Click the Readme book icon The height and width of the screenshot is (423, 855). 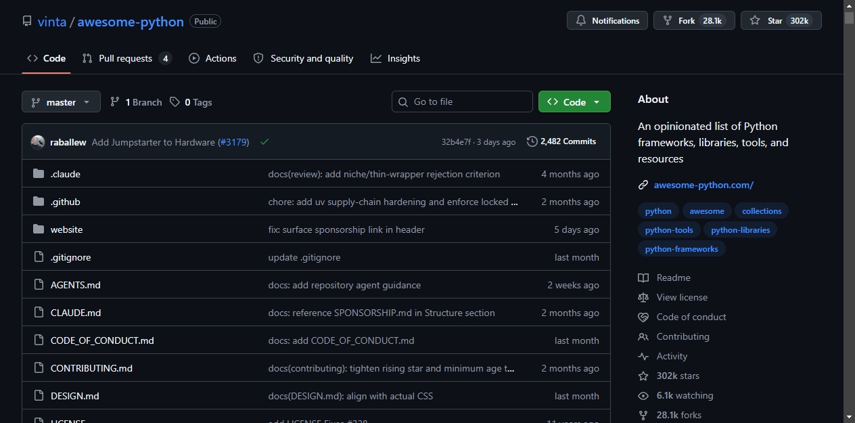(x=643, y=277)
